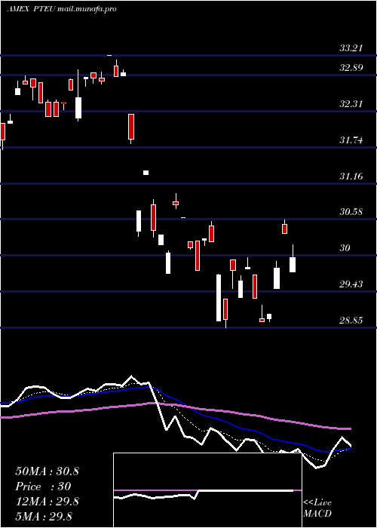This screenshot has width=377, height=528.
Task: Click the <<Live MACD label
Action: pyautogui.click(x=317, y=508)
